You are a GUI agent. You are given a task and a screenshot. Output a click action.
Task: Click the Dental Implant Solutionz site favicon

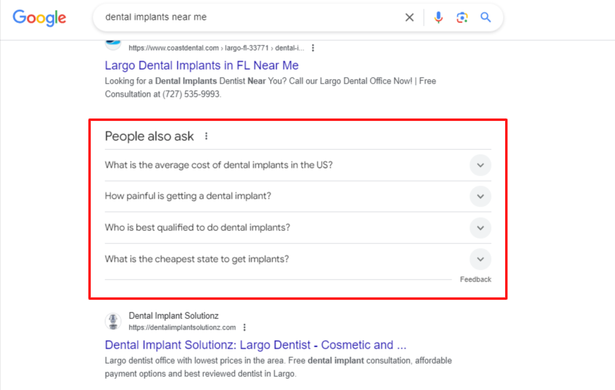coord(113,321)
